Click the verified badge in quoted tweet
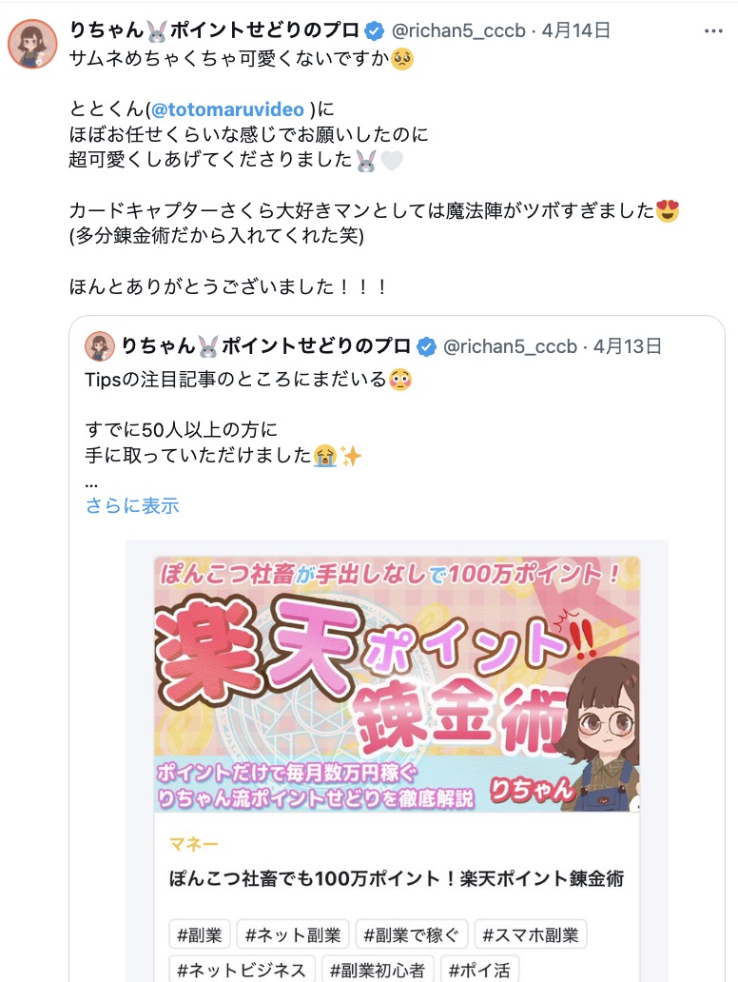738x982 pixels. pyautogui.click(x=426, y=346)
